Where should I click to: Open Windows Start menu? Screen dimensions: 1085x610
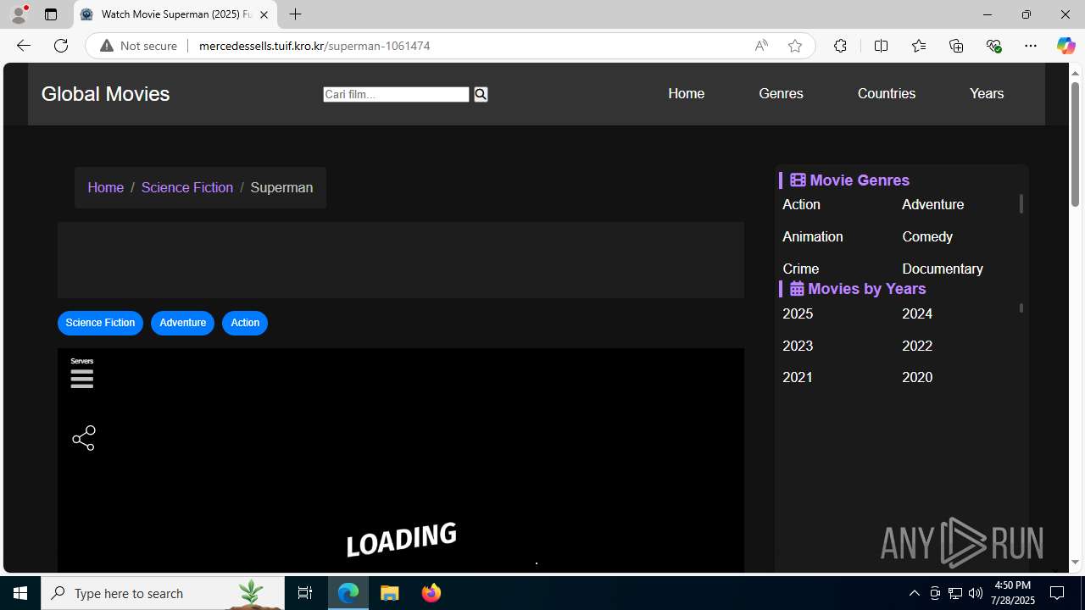coord(20,593)
